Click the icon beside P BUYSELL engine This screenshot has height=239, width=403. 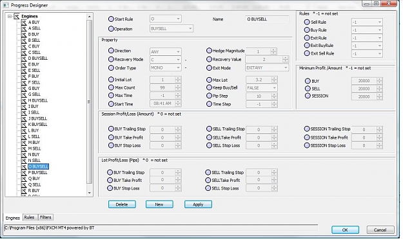[x=24, y=173]
